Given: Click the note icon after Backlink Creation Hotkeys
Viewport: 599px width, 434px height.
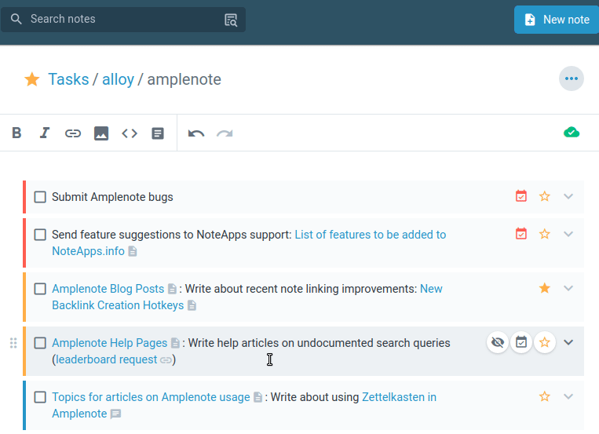Looking at the screenshot, I should [192, 305].
